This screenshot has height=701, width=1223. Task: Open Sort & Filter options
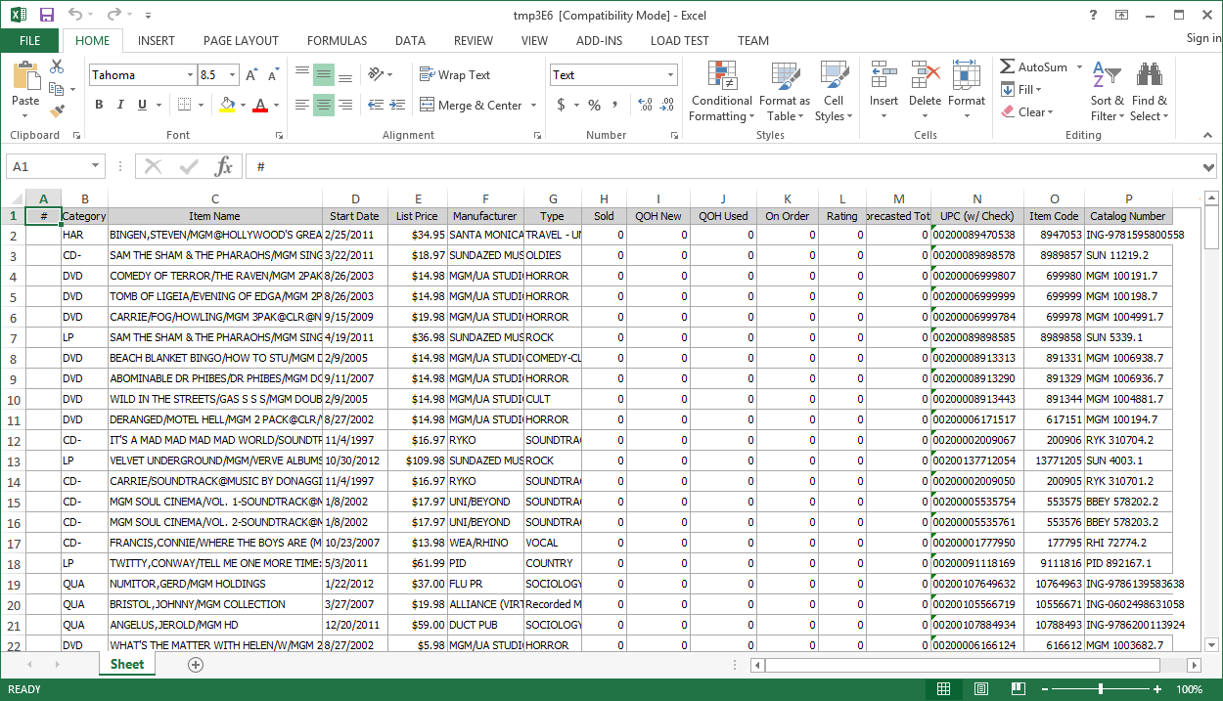point(1108,91)
